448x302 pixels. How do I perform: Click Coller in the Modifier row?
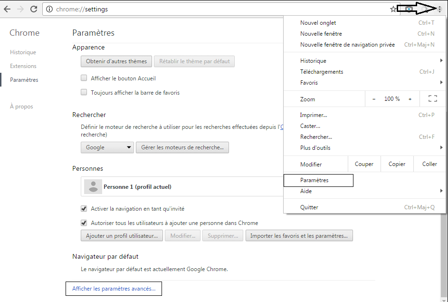tap(429, 164)
